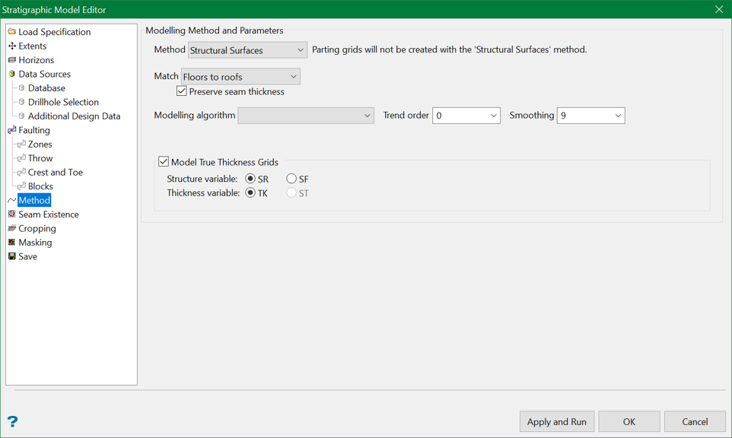This screenshot has height=438, width=732.
Task: Click the Cancel button
Action: (x=695, y=422)
